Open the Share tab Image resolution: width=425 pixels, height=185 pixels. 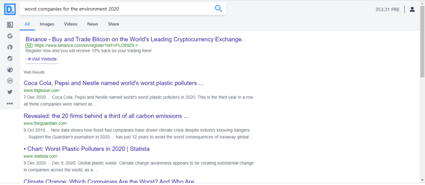[113, 24]
